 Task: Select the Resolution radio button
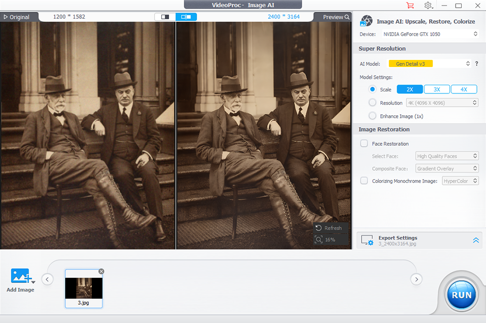373,103
